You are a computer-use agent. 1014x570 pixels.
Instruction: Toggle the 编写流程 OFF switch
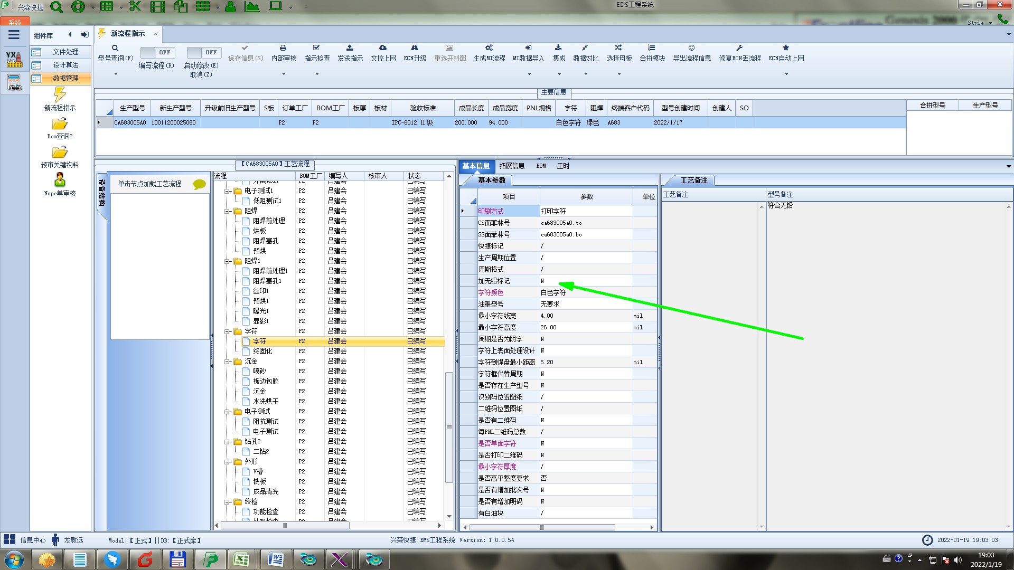click(x=156, y=52)
